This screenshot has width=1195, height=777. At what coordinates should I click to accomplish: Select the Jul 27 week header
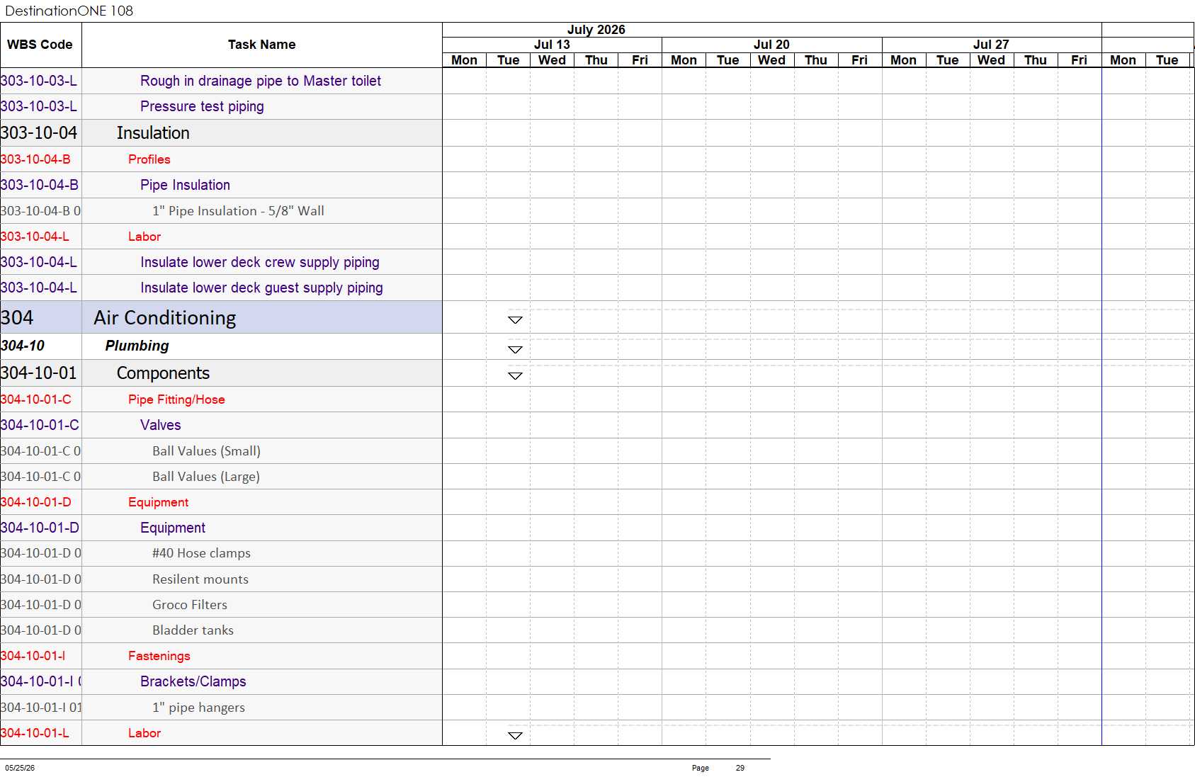coord(991,45)
